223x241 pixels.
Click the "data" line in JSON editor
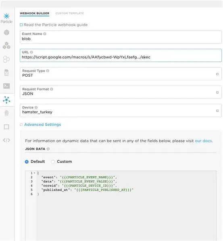79,182
